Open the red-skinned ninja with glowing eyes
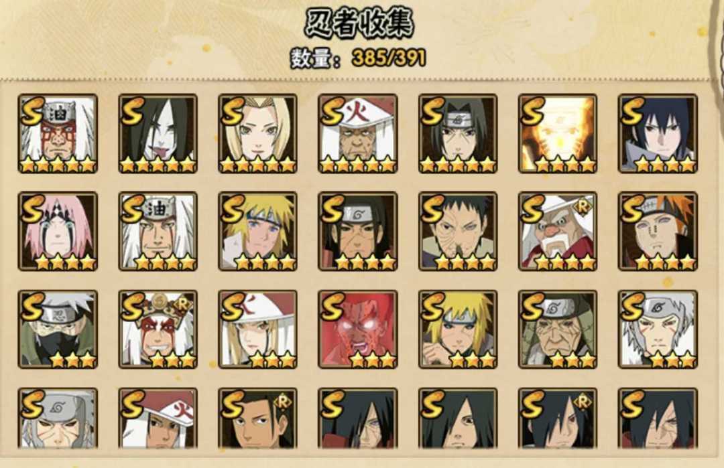Viewport: 724px width, 468px height. tap(358, 329)
